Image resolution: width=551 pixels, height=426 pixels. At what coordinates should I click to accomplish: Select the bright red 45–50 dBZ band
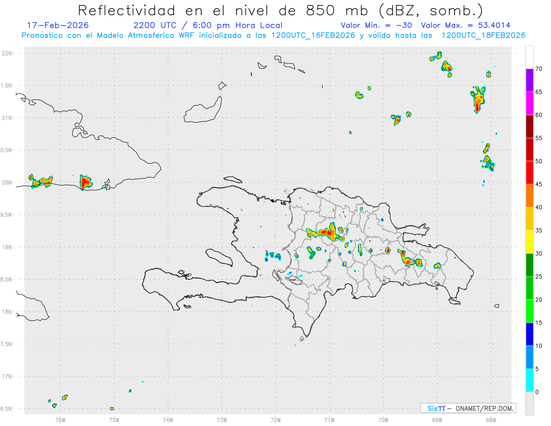[529, 173]
